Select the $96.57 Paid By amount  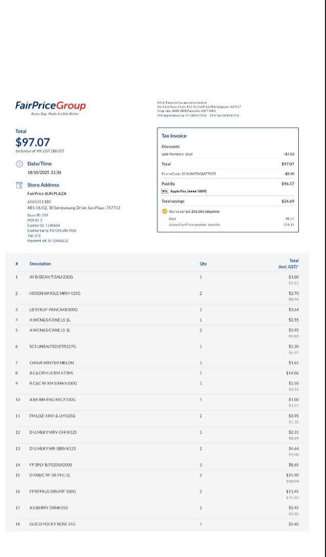click(288, 183)
